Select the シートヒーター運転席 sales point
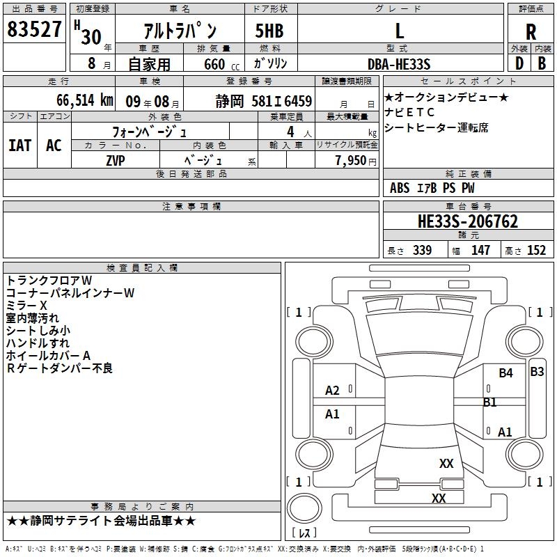 click(x=436, y=127)
